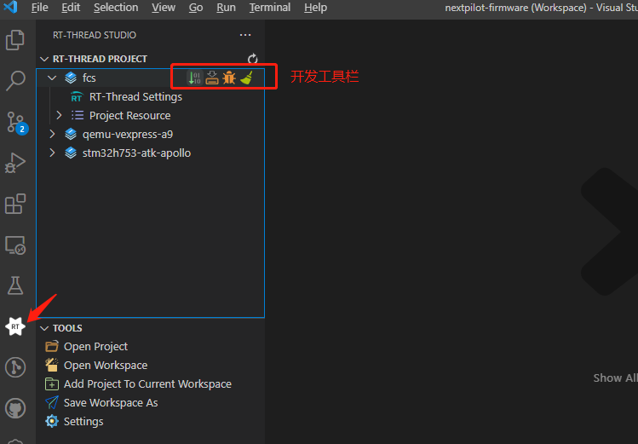Screen dimensions: 638x444
Task: Open the Run and Debug view
Action: tap(15, 163)
